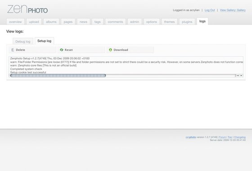Open the news tab
This screenshot has width=252, height=171.
[x=83, y=22]
